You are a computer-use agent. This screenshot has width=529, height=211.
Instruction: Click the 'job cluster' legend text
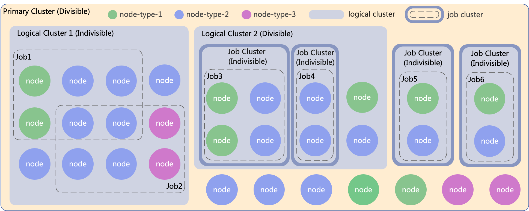coord(465,15)
